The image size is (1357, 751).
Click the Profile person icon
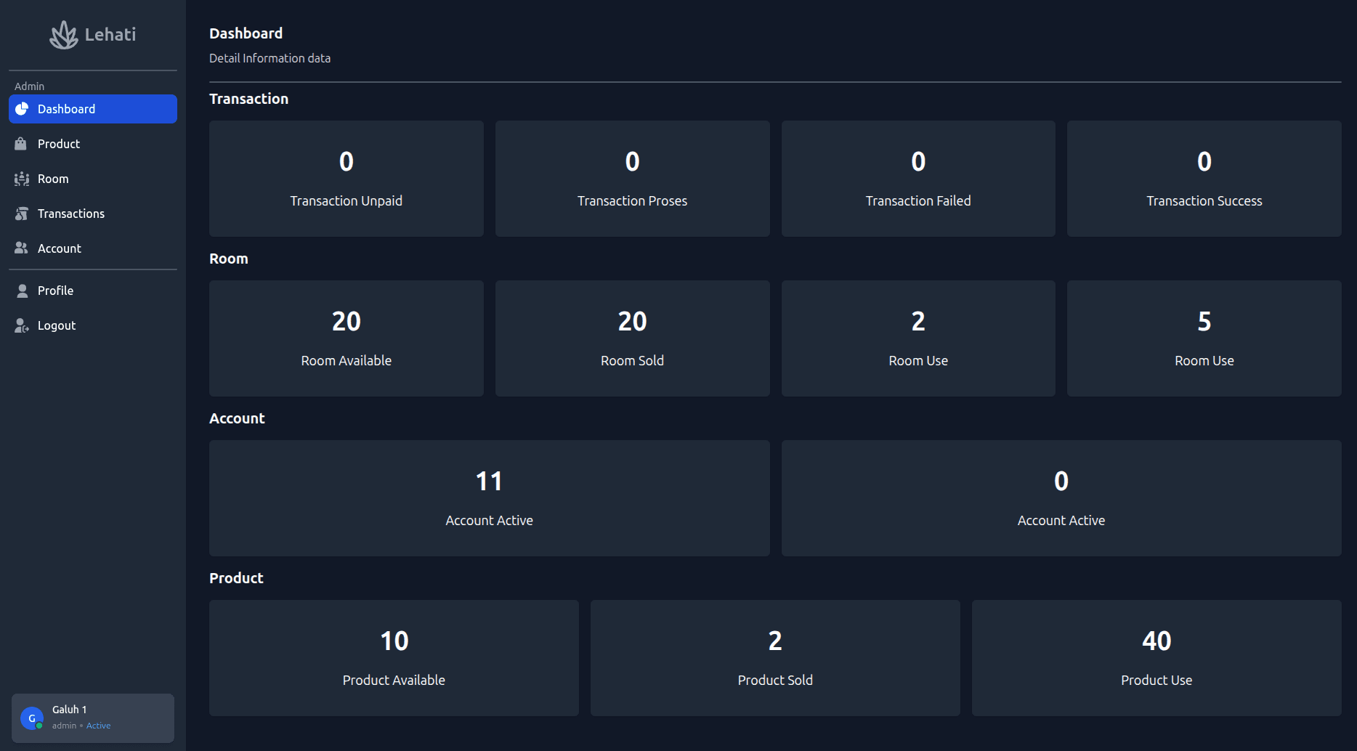click(x=22, y=291)
